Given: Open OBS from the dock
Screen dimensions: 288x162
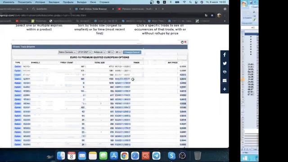Looking at the screenshot, I should click(182, 156).
